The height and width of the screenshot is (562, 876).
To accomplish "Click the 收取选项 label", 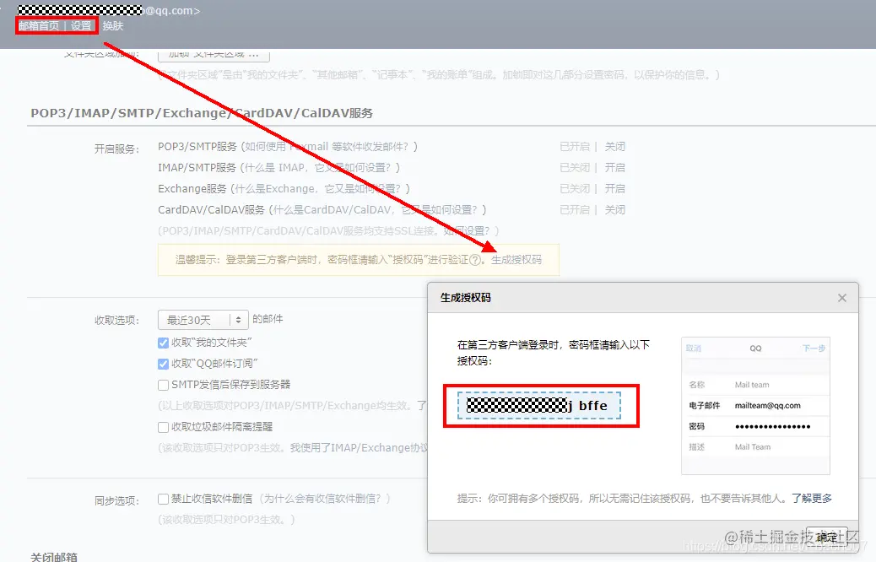I will (116, 320).
